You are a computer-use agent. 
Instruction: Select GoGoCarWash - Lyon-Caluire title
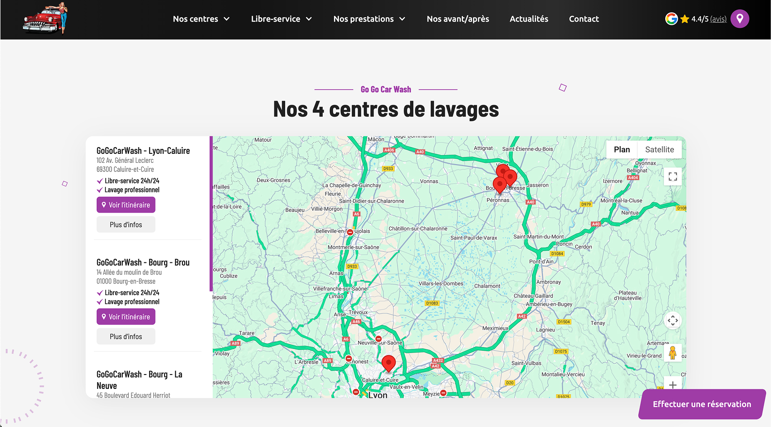(x=143, y=151)
